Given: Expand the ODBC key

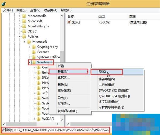Looking at the screenshot, I should click(x=19, y=31).
